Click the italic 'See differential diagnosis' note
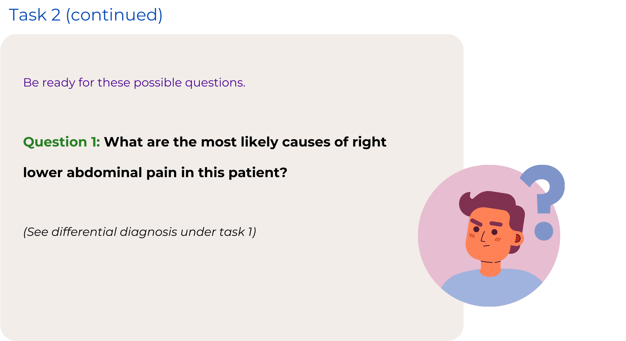The height and width of the screenshot is (341, 626). pyautogui.click(x=139, y=232)
